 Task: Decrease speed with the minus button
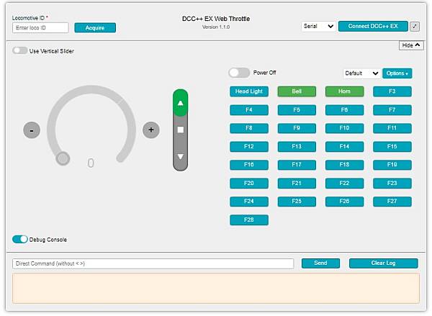pos(32,130)
